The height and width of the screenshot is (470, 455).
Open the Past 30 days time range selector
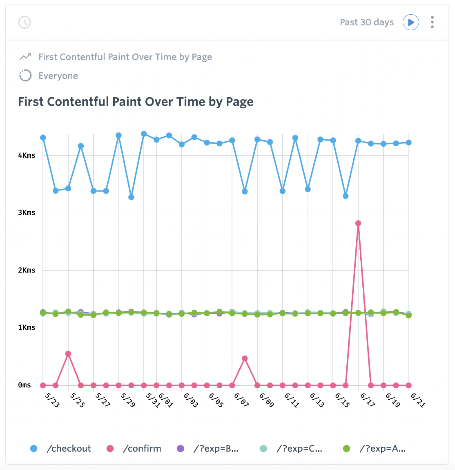[x=366, y=22]
